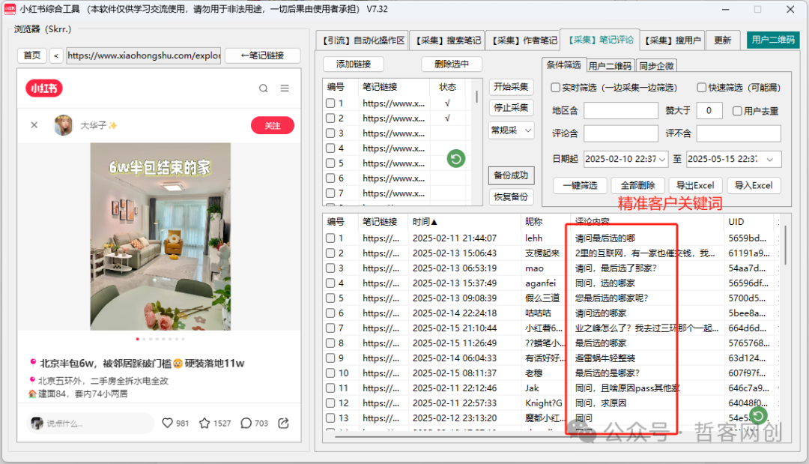The height and width of the screenshot is (464, 809).
Task: Focus the 评不含 input field
Action: pos(739,133)
